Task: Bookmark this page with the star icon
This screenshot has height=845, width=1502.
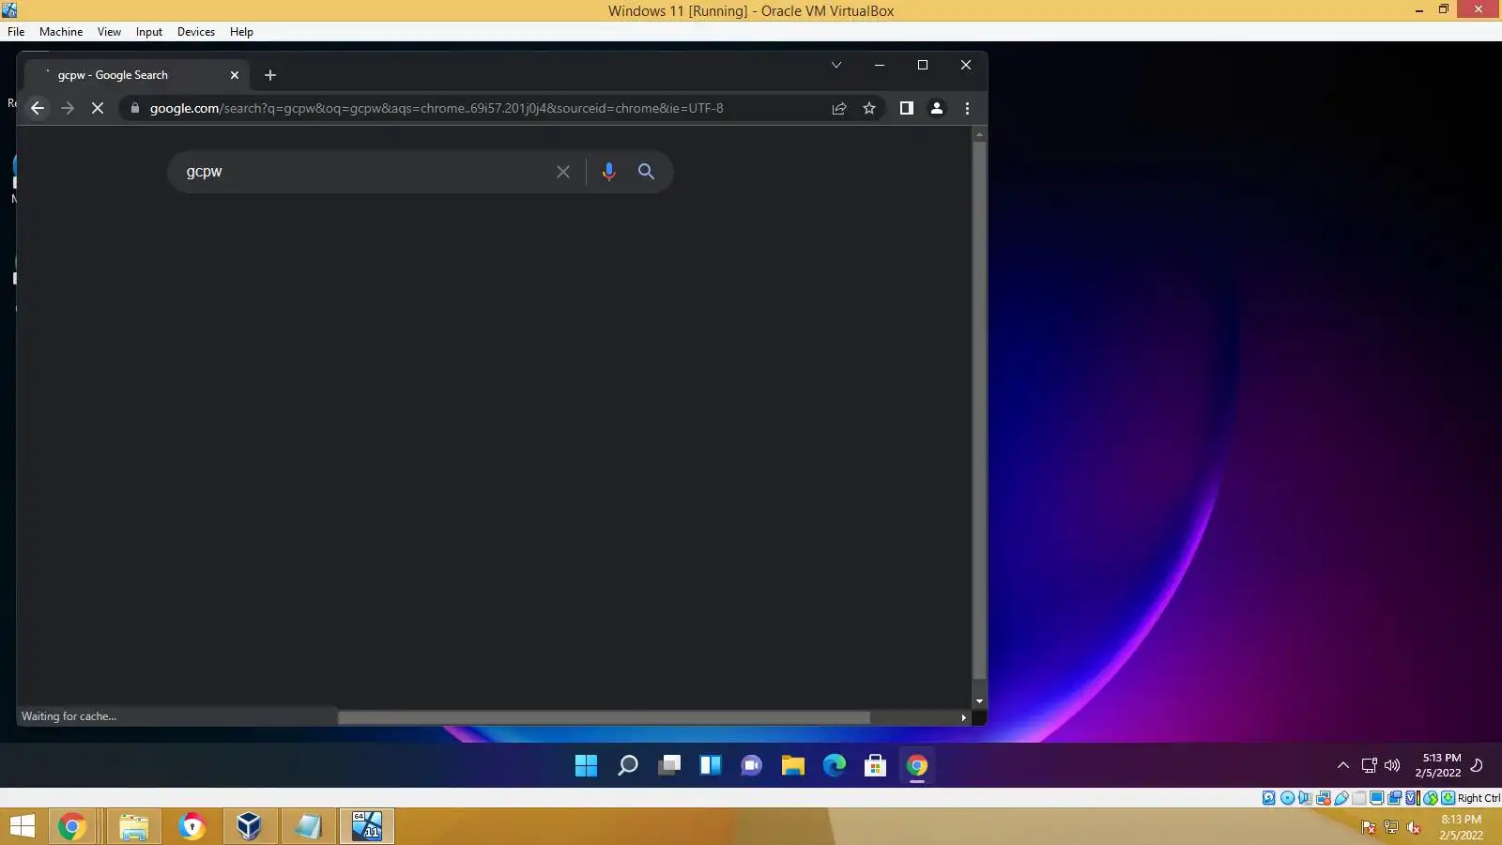Action: 869,108
